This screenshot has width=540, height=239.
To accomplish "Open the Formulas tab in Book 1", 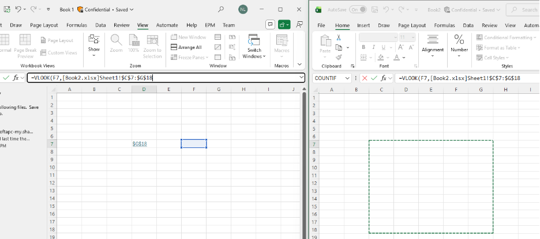I will pyautogui.click(x=77, y=25).
